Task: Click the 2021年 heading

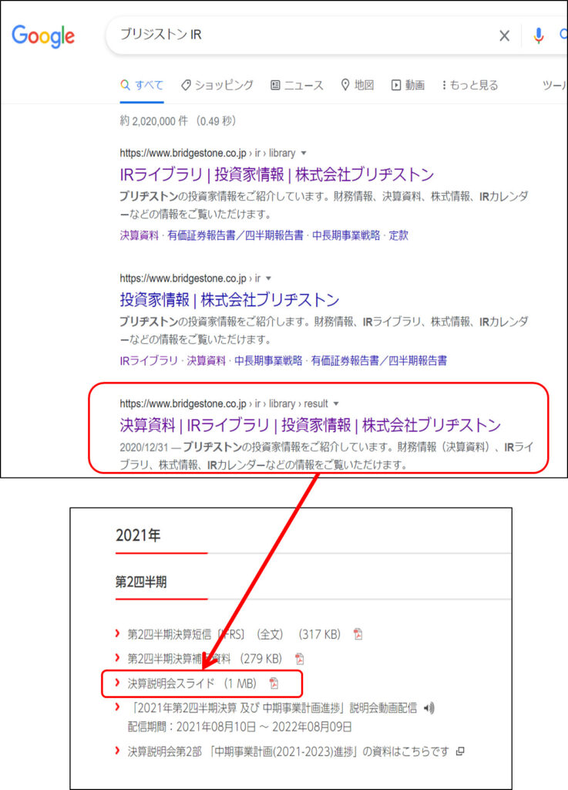Action: 139,535
